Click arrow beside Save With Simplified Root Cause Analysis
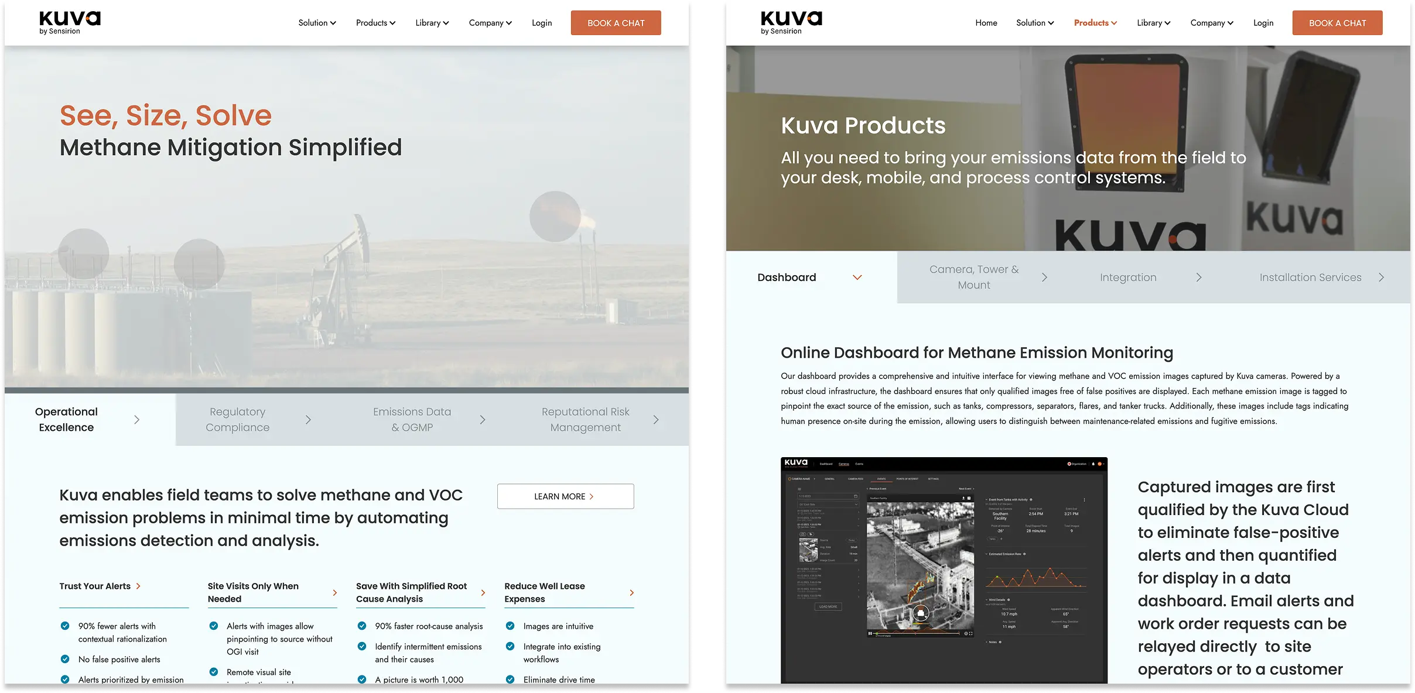This screenshot has height=693, width=1415. [483, 592]
